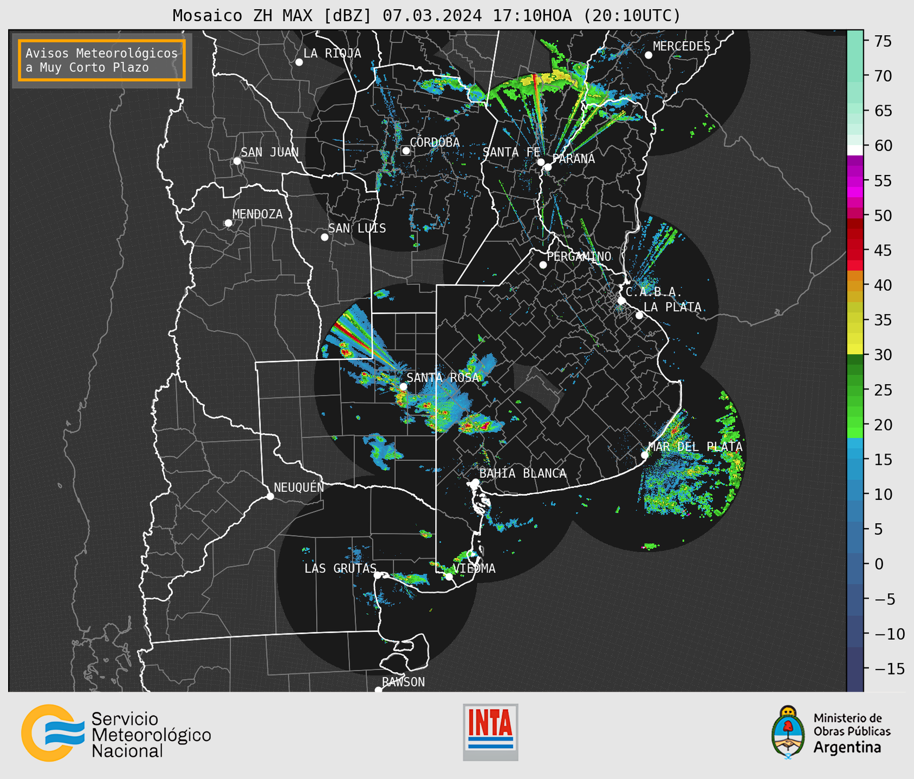Click the PARANÁ city marker dot

point(548,167)
